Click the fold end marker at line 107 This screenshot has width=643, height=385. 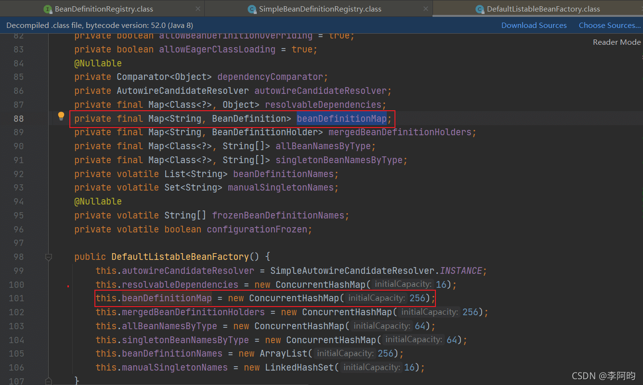click(x=48, y=381)
